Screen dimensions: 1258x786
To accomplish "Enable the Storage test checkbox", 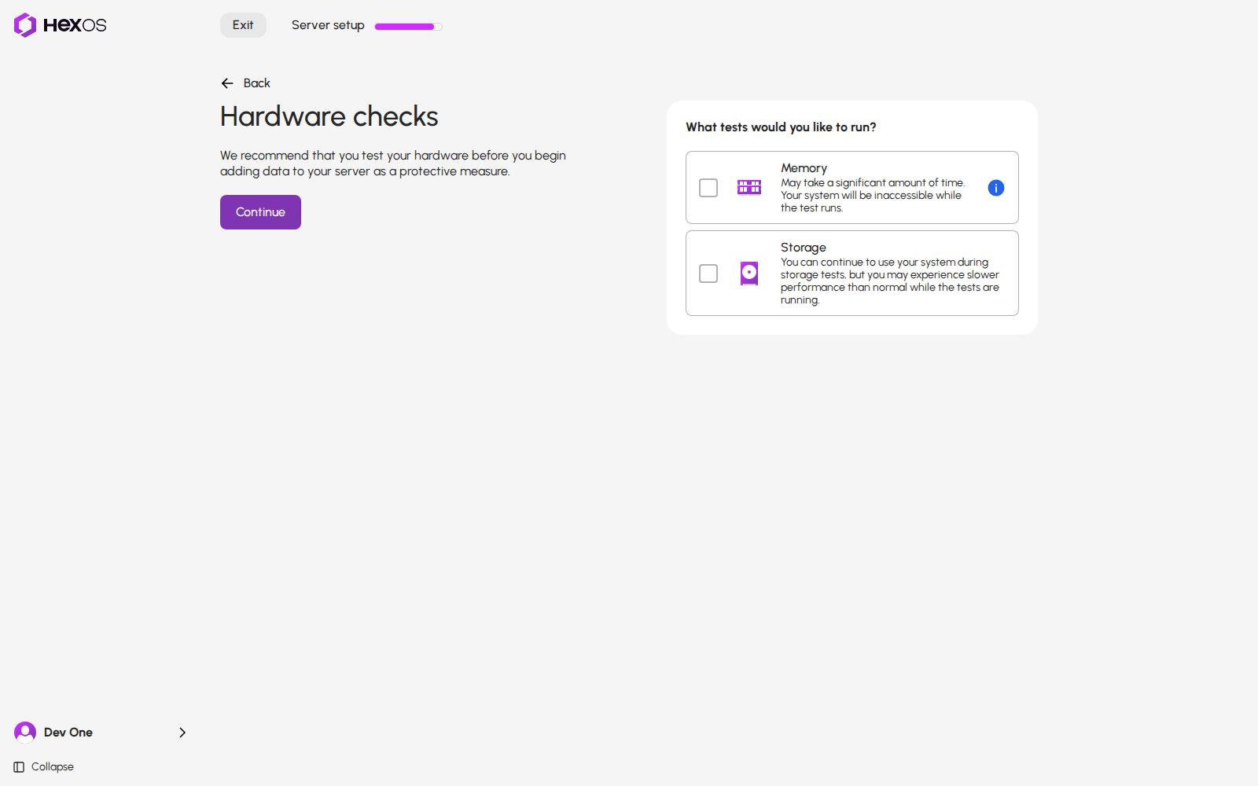I will click(708, 274).
